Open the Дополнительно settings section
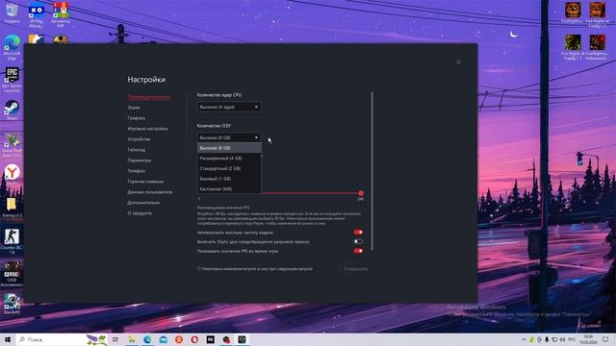 tap(143, 203)
